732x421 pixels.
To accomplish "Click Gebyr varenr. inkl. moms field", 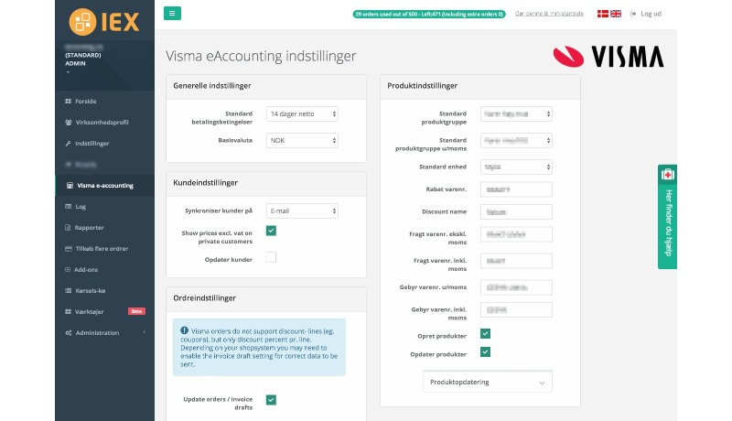I will tap(516, 310).
